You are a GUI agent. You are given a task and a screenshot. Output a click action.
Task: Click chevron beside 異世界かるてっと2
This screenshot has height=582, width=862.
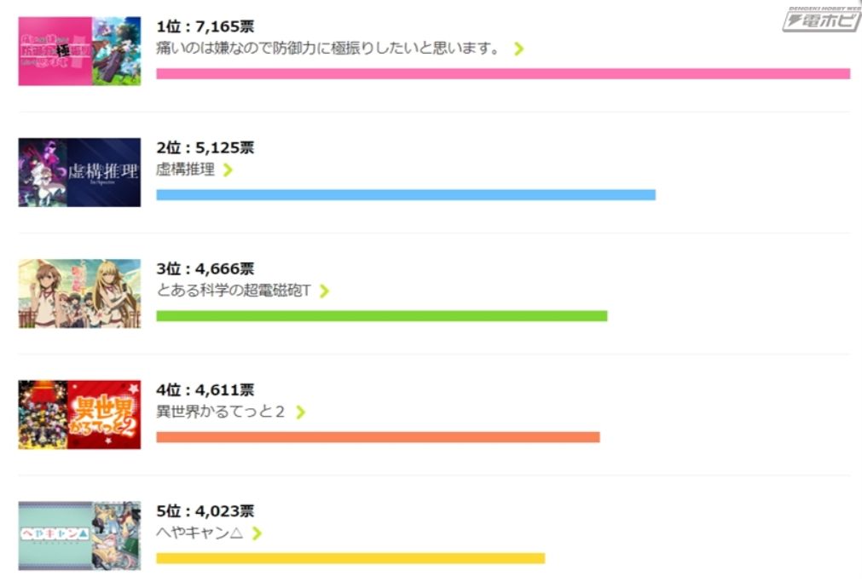[x=300, y=412]
